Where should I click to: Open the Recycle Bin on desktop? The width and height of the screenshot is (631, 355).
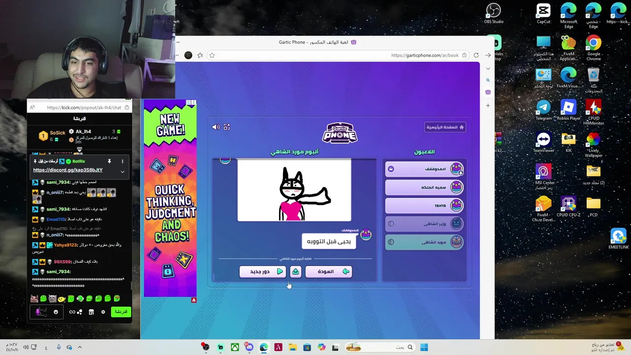point(594,80)
